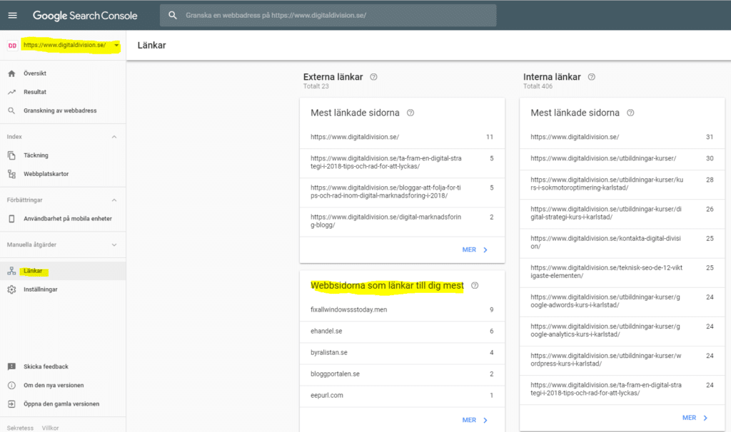Click Skicka feedback link
Screen dimensions: 731x432
46,367
